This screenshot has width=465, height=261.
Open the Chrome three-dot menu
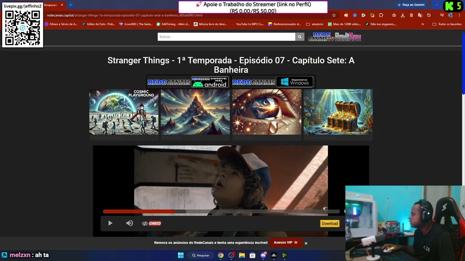pos(459,15)
